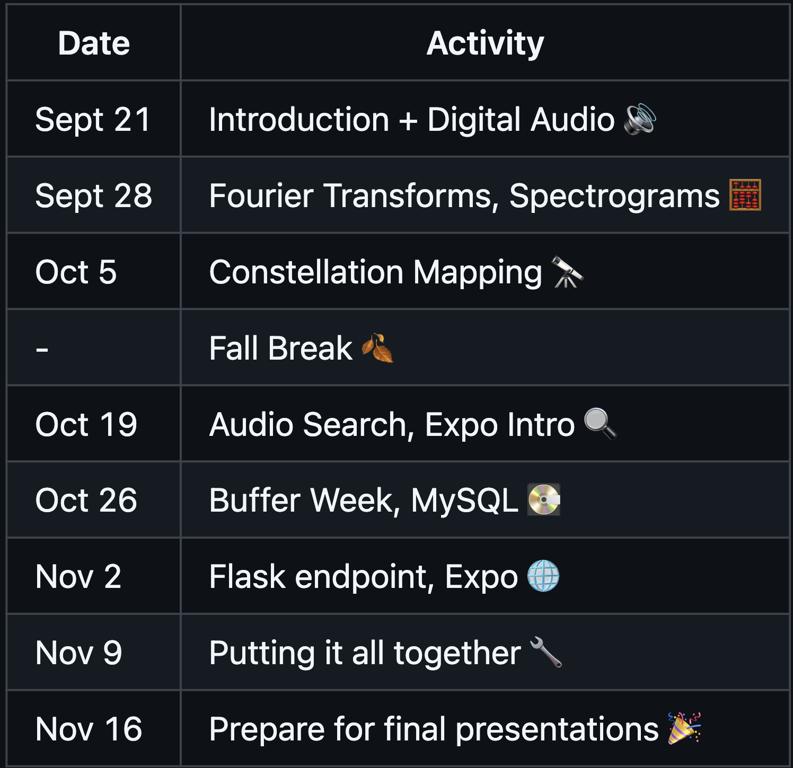The width and height of the screenshot is (793, 768).
Task: Click the Nov 16 date cell
Action: [89, 728]
